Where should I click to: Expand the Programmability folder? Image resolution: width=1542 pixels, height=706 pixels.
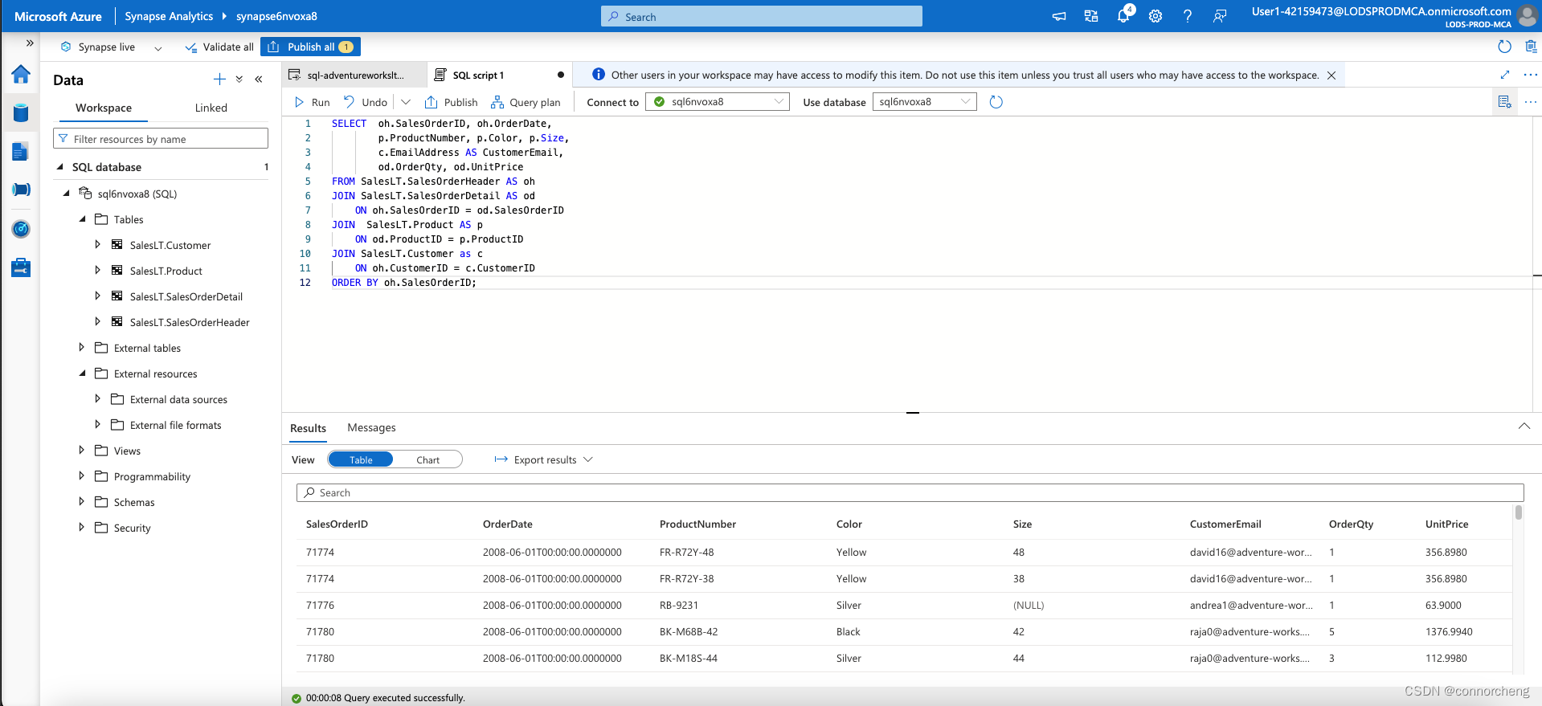pos(82,475)
